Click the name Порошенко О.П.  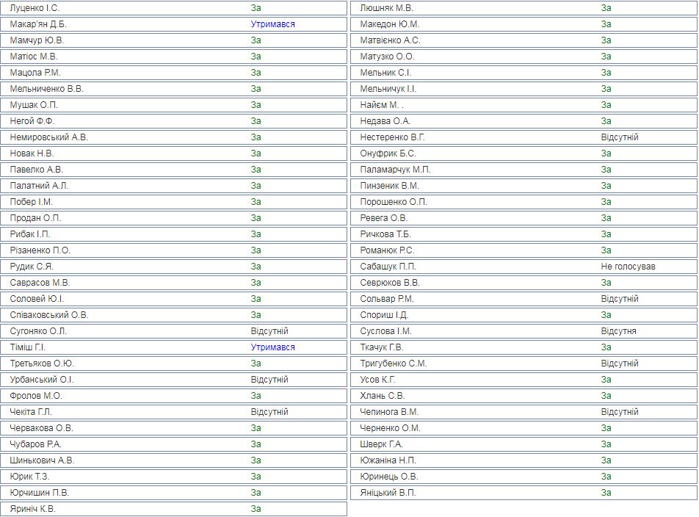pyautogui.click(x=394, y=202)
